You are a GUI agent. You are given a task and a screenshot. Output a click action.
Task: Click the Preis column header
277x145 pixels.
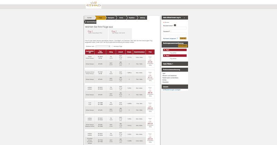point(150,52)
